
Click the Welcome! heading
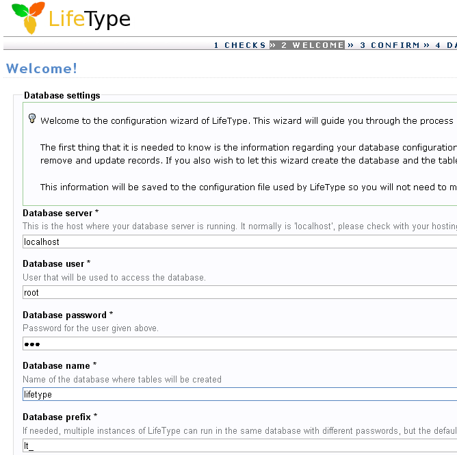point(42,69)
